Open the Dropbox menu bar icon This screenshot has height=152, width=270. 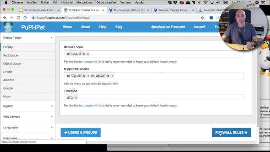[x=175, y=3]
